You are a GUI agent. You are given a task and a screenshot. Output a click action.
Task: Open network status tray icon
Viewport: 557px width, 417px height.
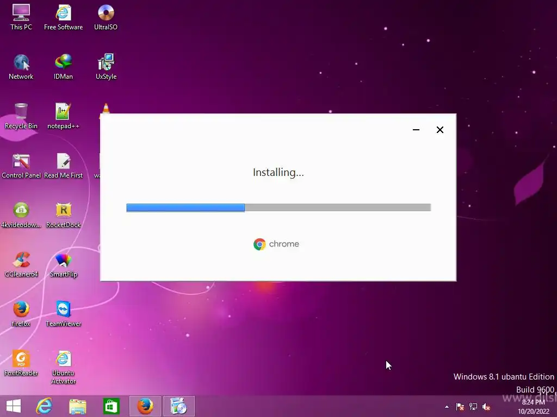(x=473, y=407)
